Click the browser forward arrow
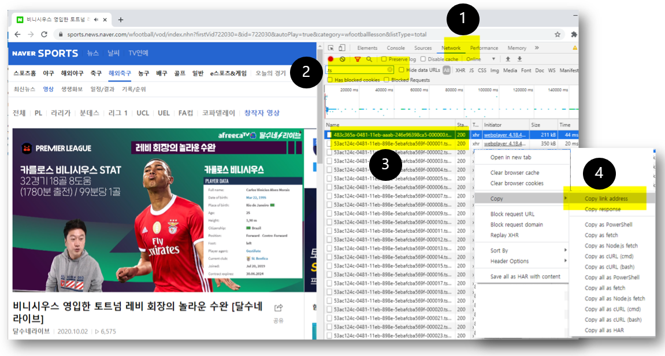 (x=31, y=34)
